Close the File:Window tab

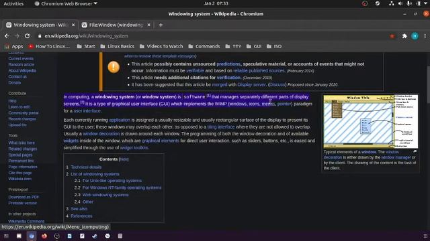(x=148, y=25)
